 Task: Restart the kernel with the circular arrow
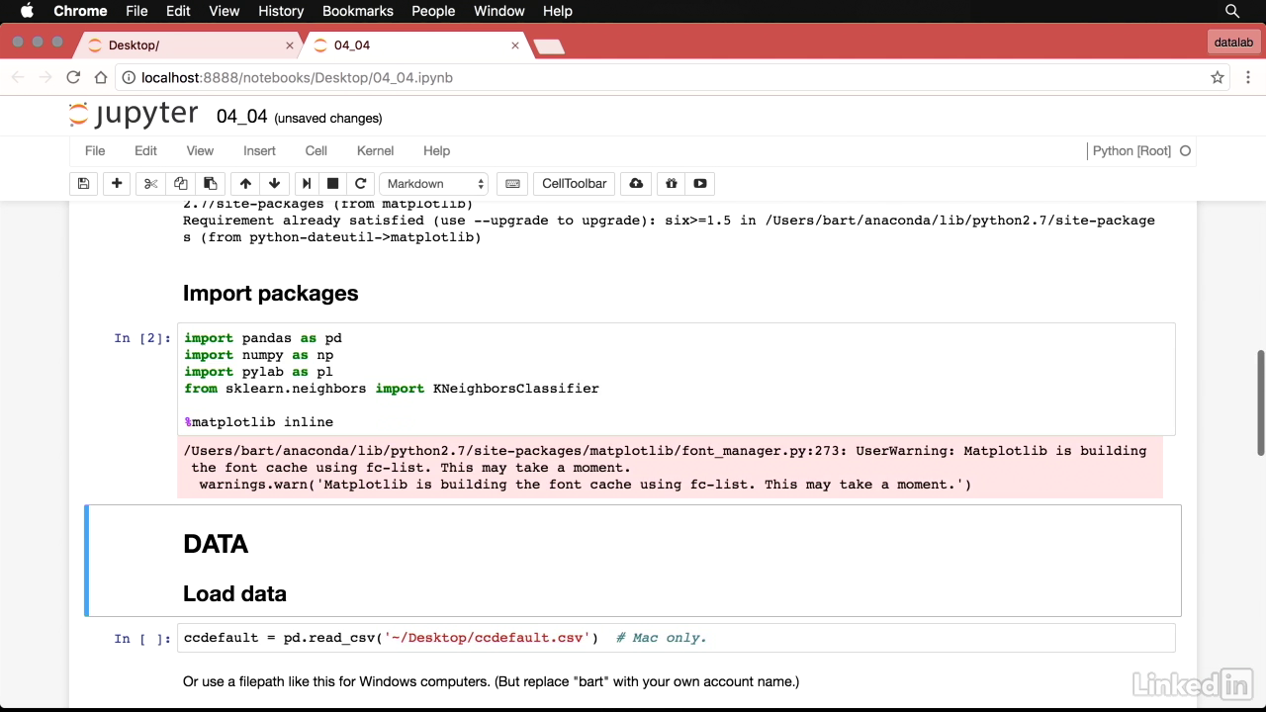(x=361, y=184)
